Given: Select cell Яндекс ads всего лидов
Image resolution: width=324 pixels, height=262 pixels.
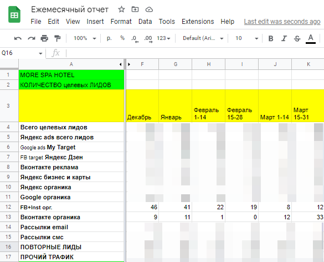Looking at the screenshot, I should 71,137.
